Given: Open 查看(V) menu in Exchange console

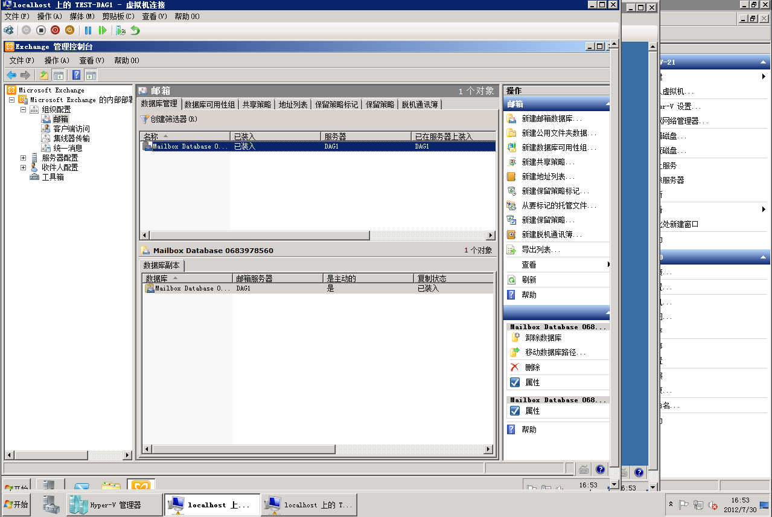Looking at the screenshot, I should [x=92, y=60].
